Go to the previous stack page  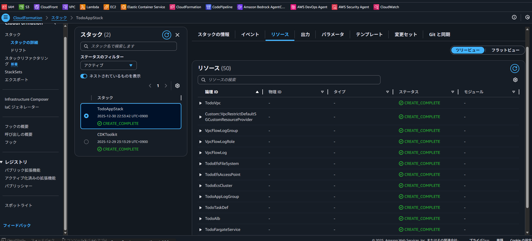pyautogui.click(x=150, y=86)
